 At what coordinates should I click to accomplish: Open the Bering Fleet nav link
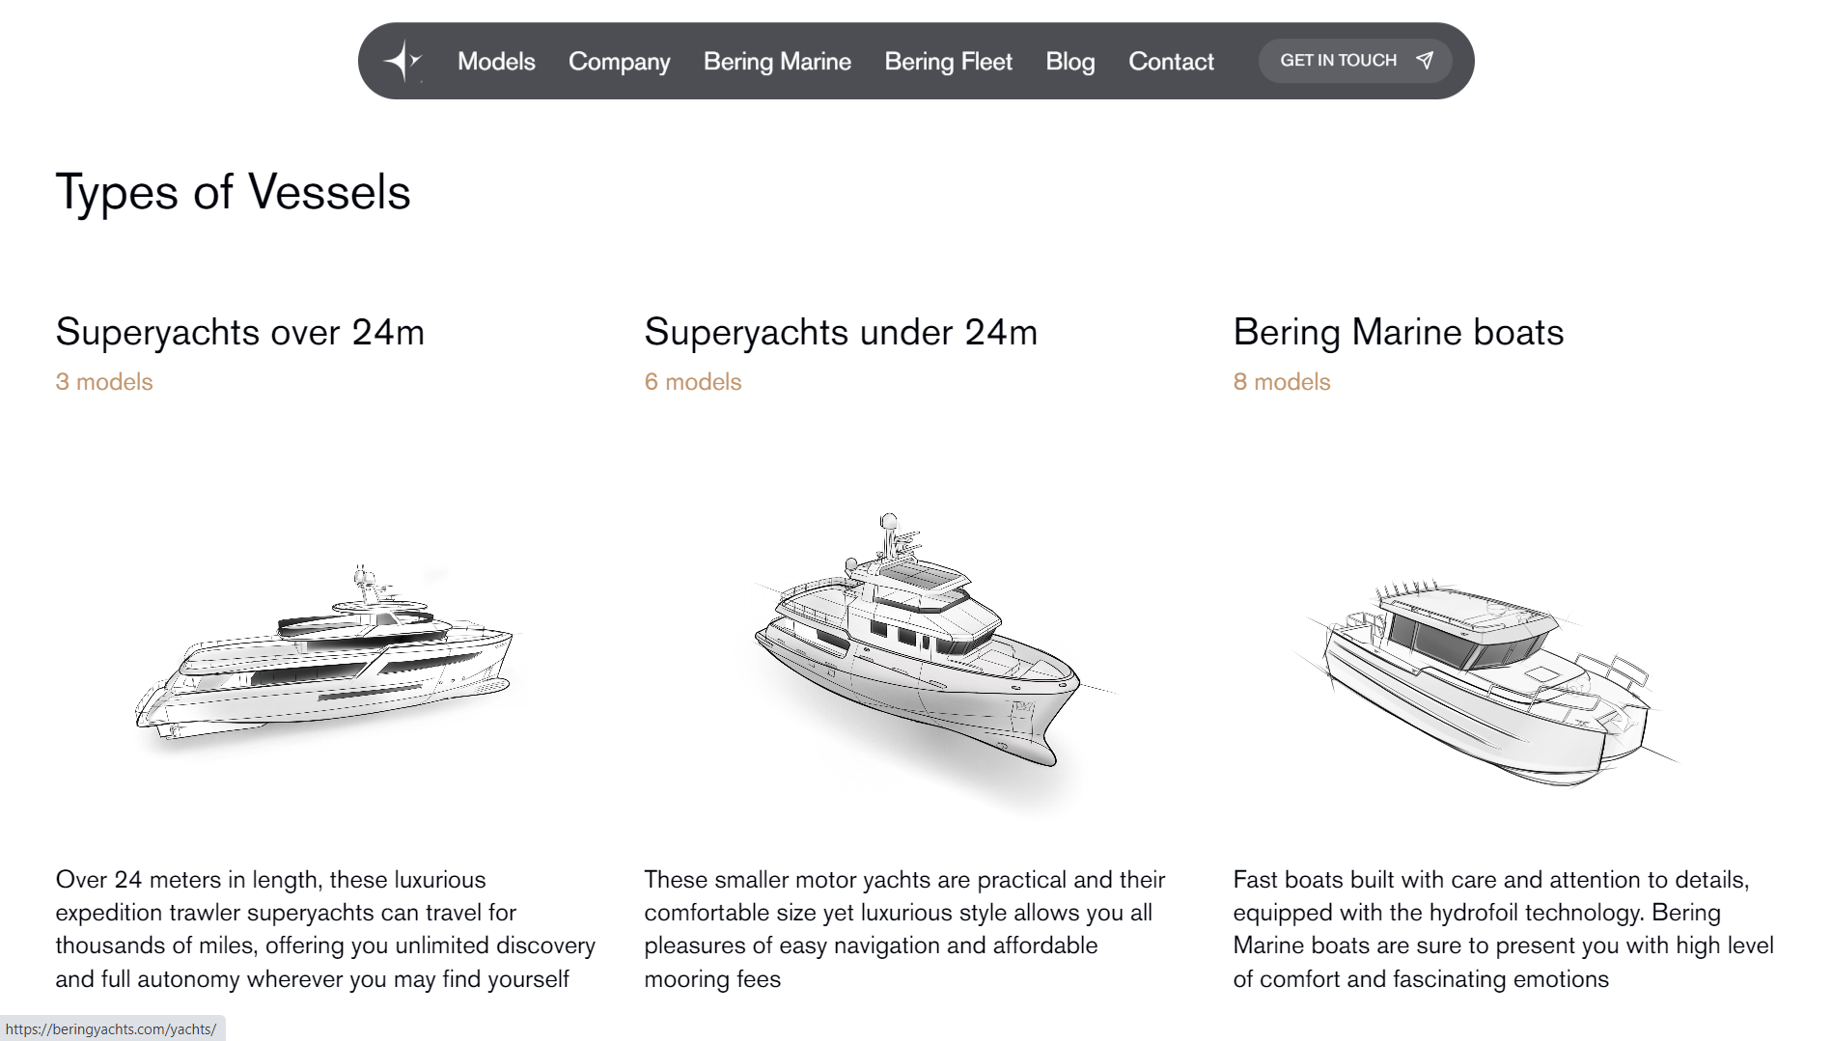pos(948,61)
